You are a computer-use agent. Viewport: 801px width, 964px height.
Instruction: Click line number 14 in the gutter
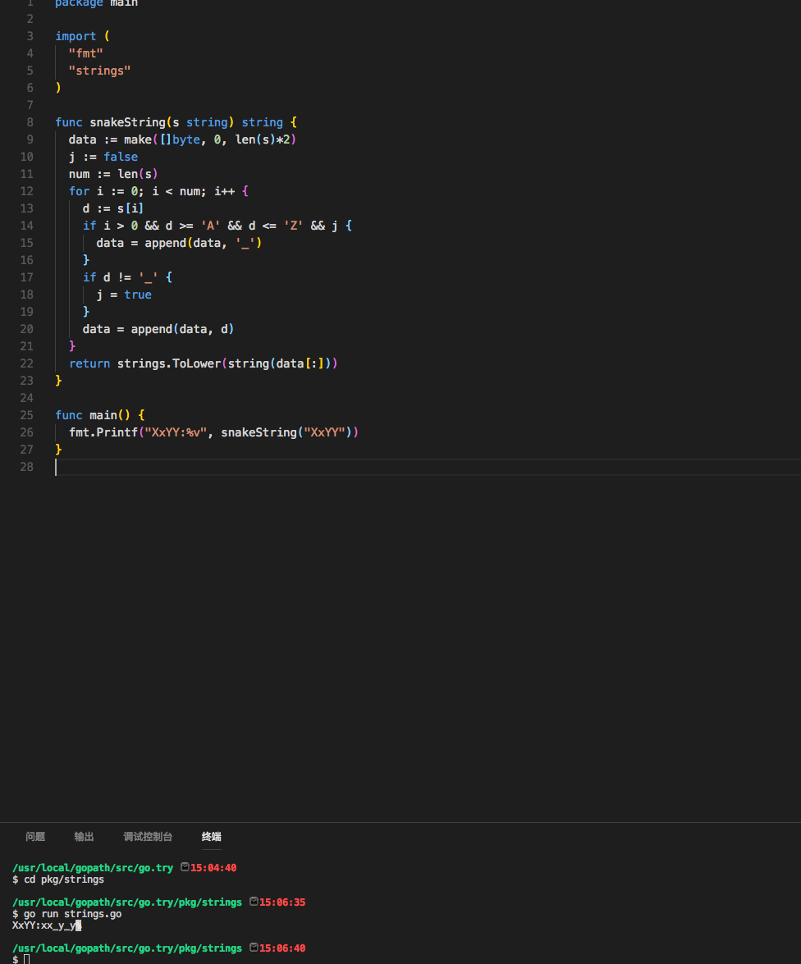26,225
